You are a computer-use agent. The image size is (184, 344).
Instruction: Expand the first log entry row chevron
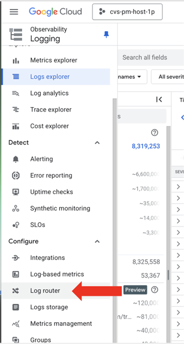click(178, 187)
